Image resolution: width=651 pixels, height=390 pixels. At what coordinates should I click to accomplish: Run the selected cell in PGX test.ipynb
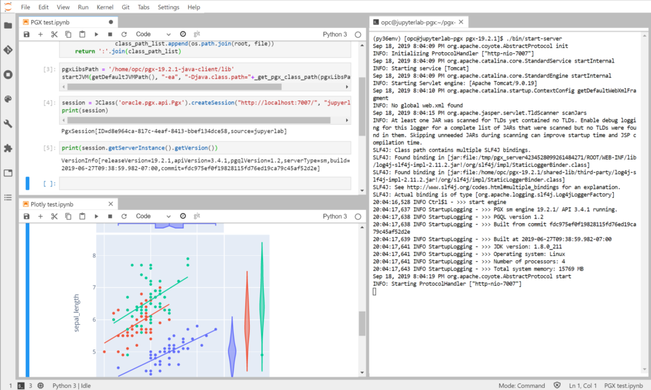(x=96, y=34)
